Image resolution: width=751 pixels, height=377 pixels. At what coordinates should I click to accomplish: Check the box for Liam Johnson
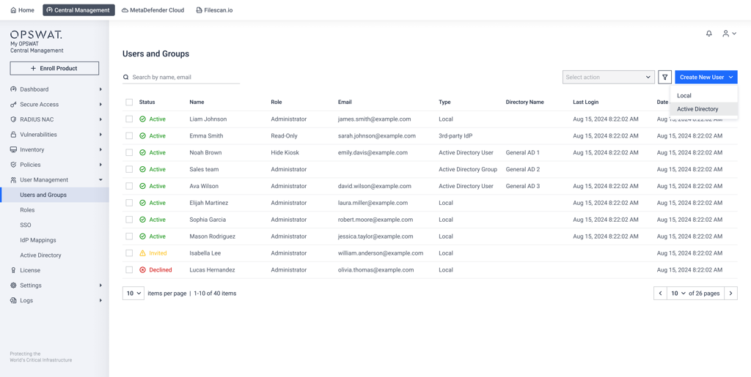(129, 119)
